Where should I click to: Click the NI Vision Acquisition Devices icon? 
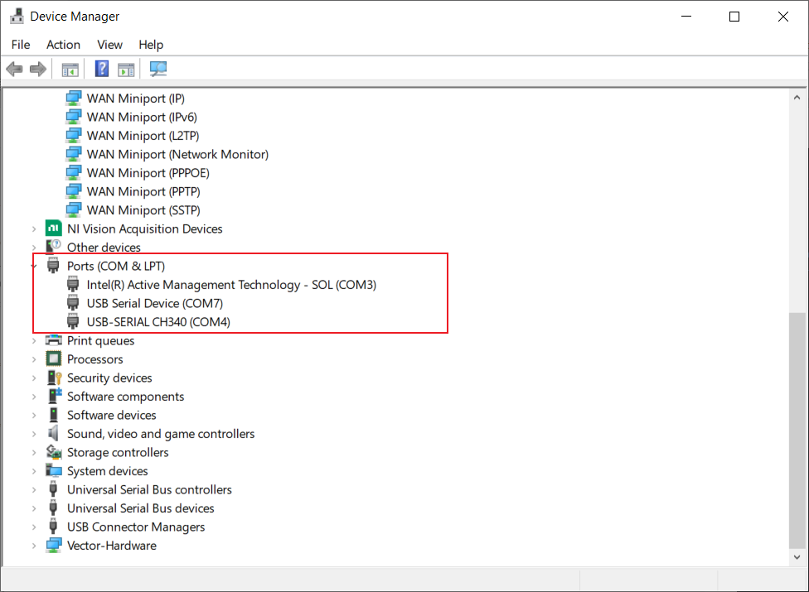[53, 229]
